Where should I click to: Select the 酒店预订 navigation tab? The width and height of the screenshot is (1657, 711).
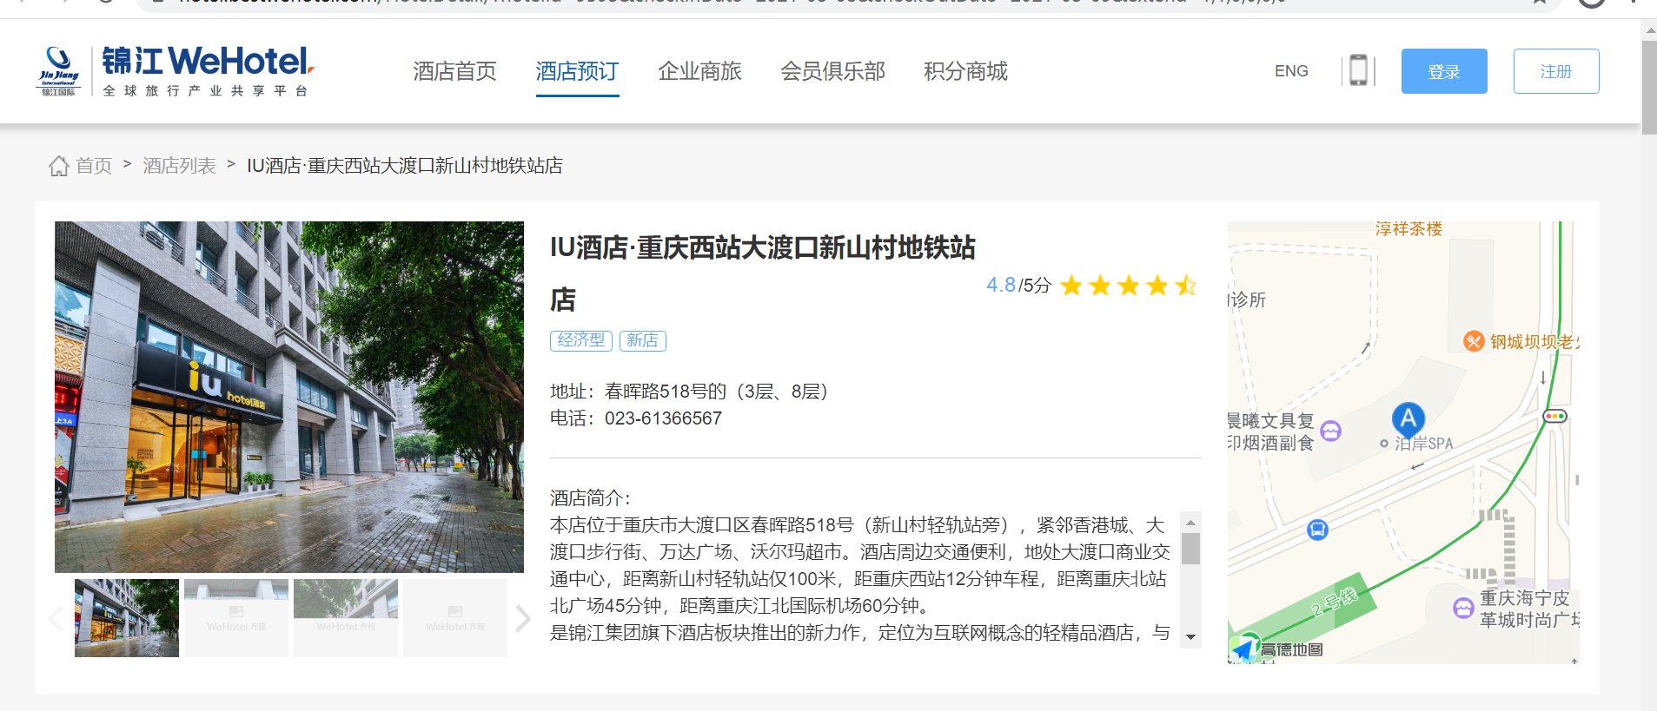(577, 71)
